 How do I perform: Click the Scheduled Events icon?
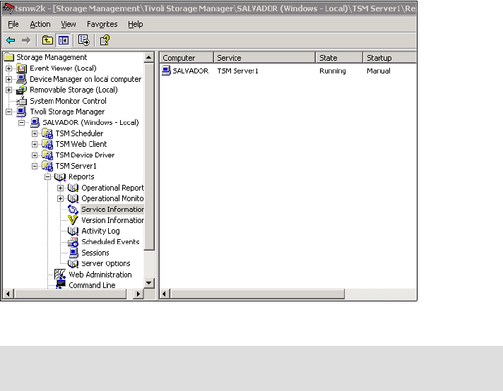pyautogui.click(x=73, y=242)
